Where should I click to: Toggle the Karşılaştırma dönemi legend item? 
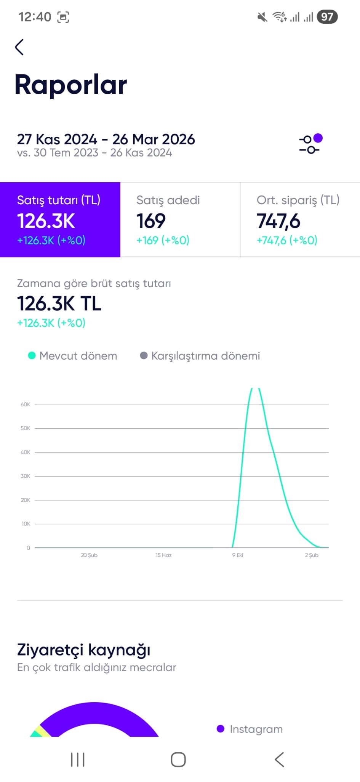pyautogui.click(x=200, y=355)
